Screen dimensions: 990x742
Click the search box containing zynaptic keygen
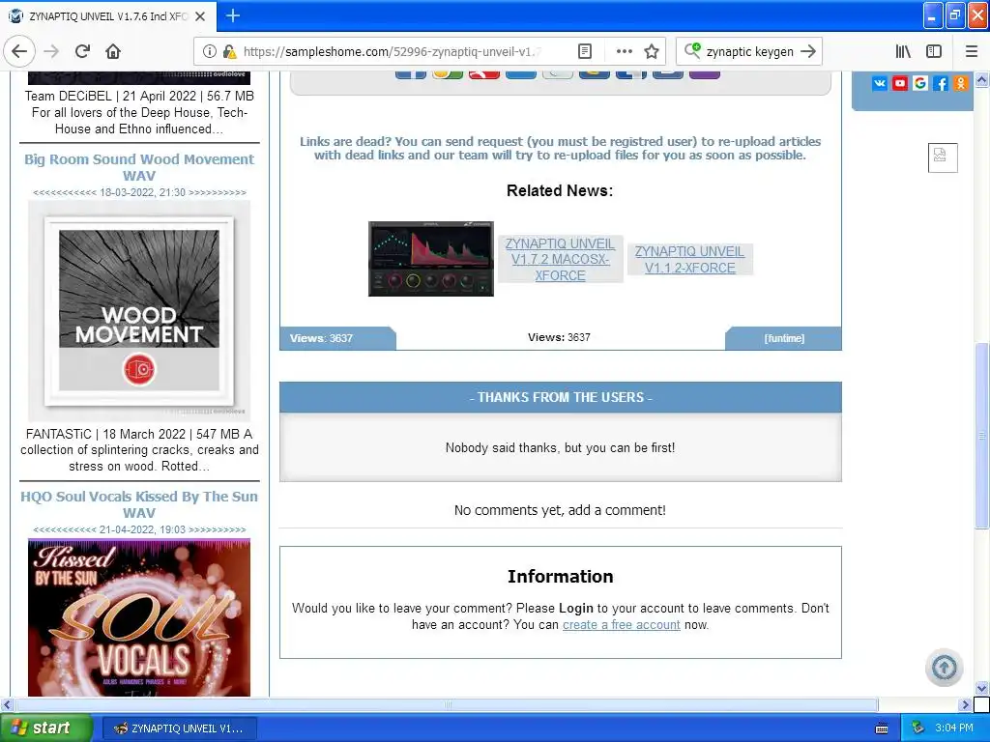(x=750, y=51)
